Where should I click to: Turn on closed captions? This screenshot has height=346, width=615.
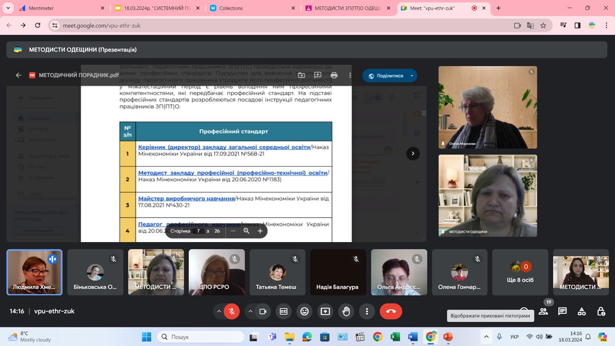tap(283, 311)
